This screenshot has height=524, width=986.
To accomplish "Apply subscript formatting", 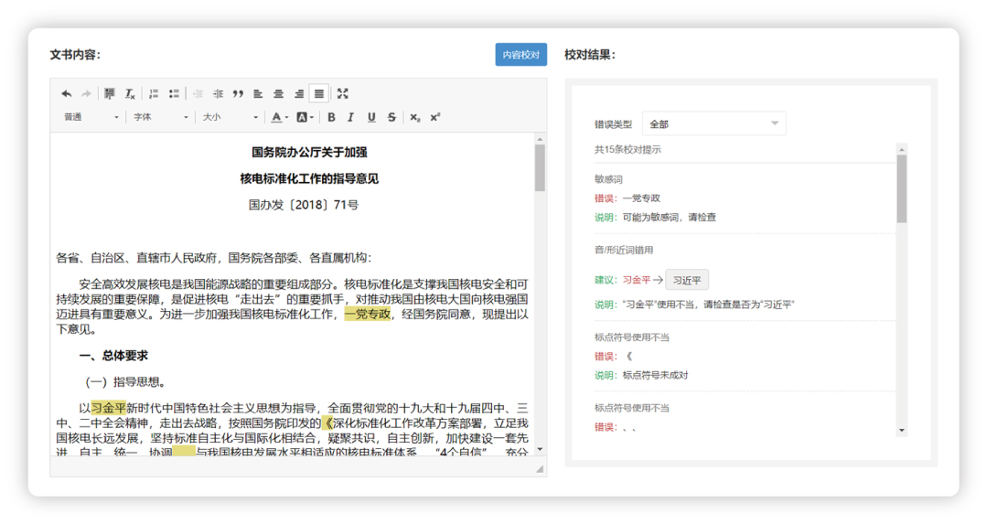I will tap(415, 117).
